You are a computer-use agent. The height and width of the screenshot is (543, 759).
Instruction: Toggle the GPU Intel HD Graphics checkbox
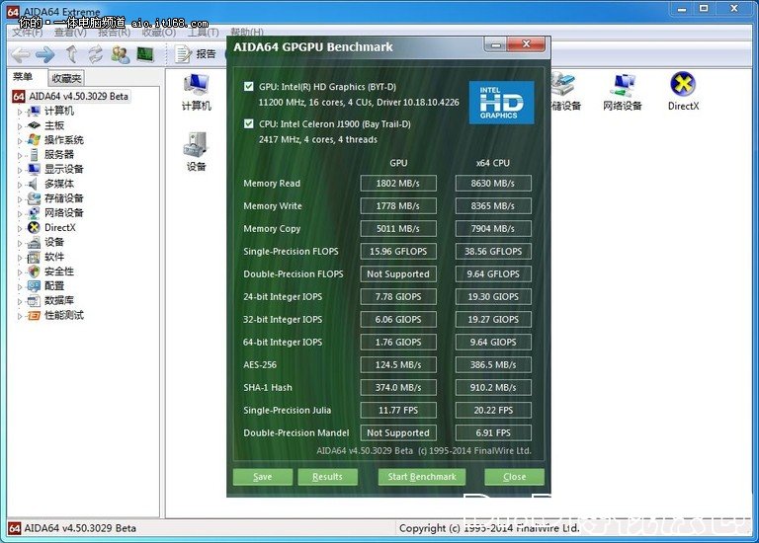pyautogui.click(x=248, y=87)
